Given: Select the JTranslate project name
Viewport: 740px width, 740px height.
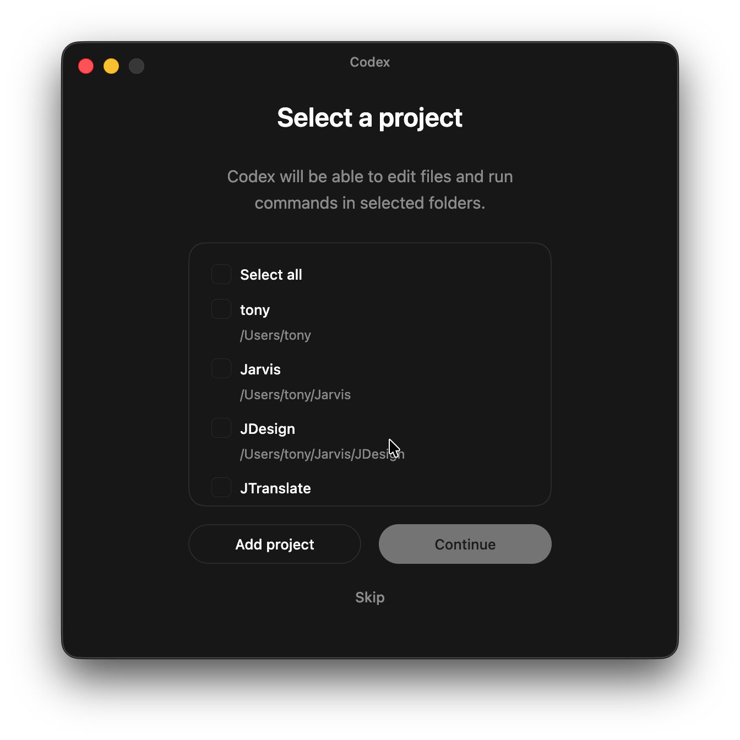Looking at the screenshot, I should tap(275, 488).
